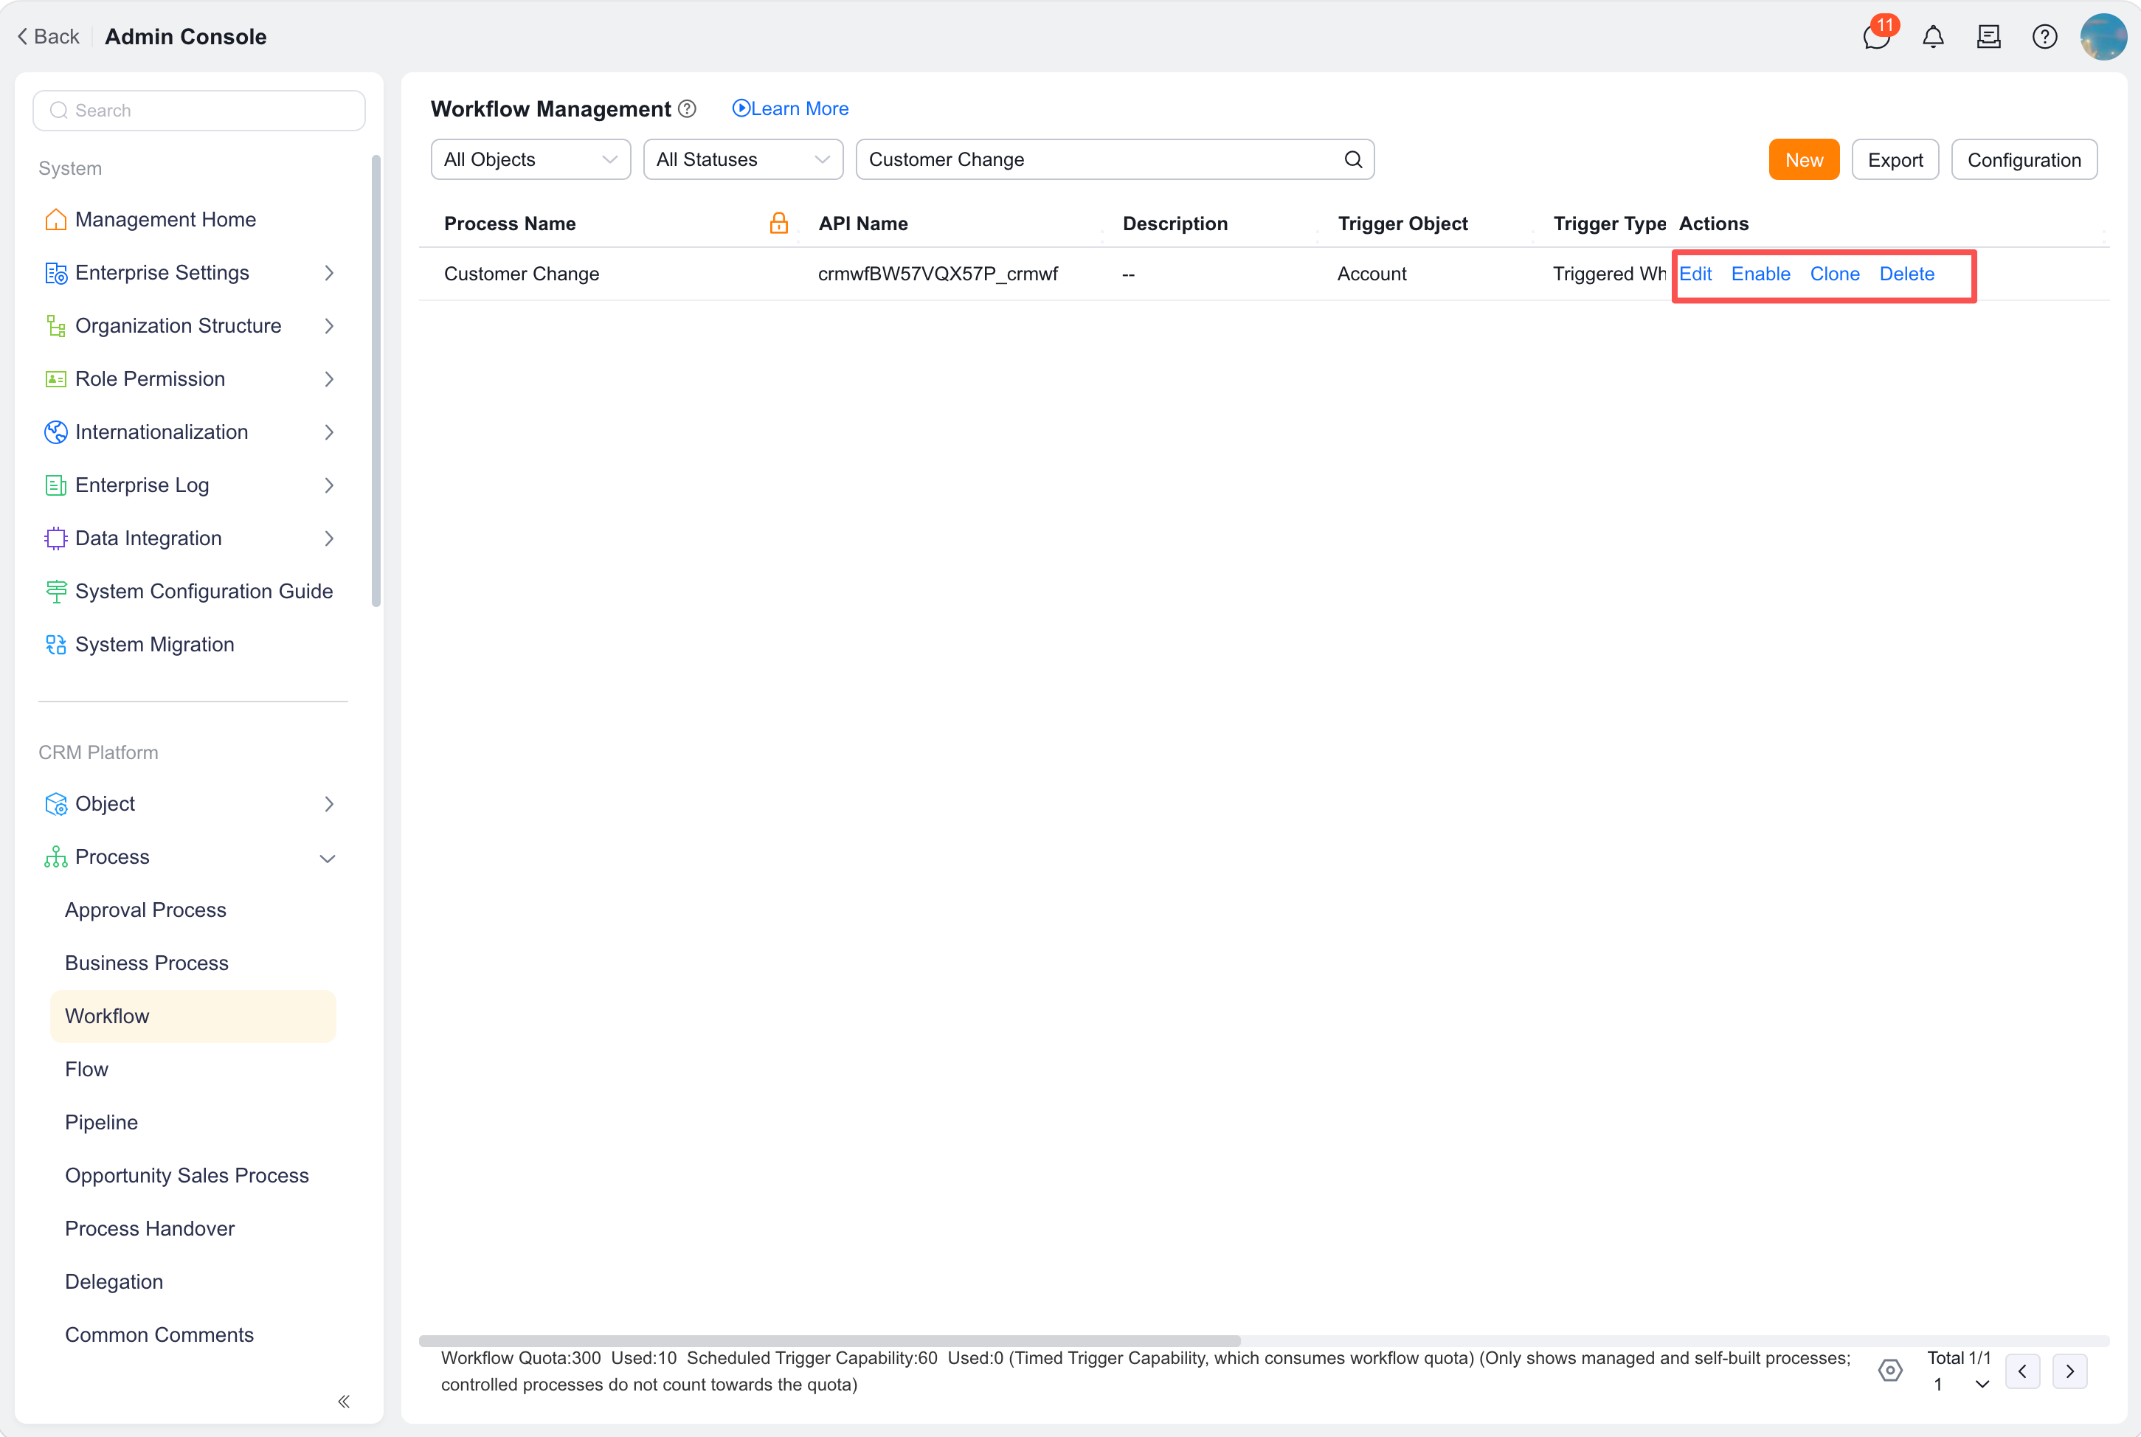This screenshot has width=2141, height=1437.
Task: Click the Enterprise Log icon
Action: pos(56,485)
